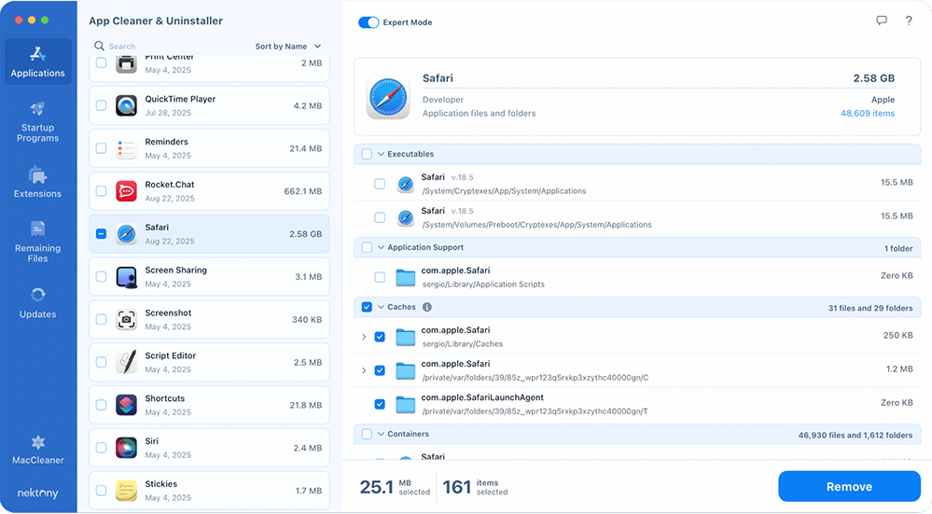Screen dimensions: 932x514
Task: Expand the 1.2 MB com.apple.Safari cache folder
Action: pyautogui.click(x=364, y=370)
